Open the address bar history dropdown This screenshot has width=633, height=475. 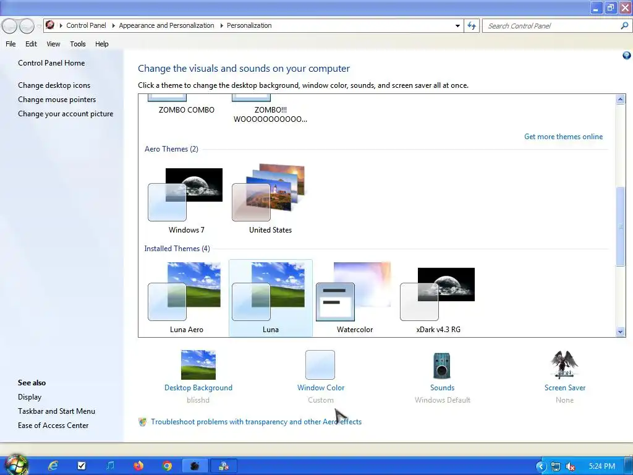click(x=457, y=26)
